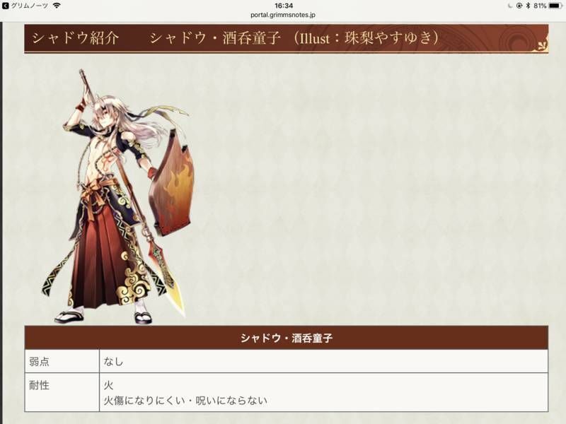The image size is (566, 424).
Task: Tap the 16:34 clock
Action: pos(284,6)
